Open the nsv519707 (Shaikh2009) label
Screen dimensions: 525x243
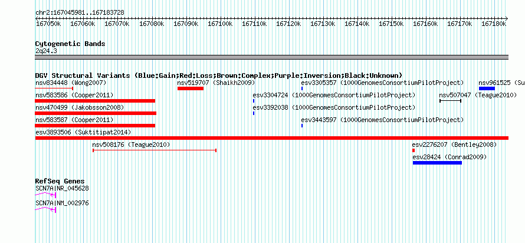(216, 83)
